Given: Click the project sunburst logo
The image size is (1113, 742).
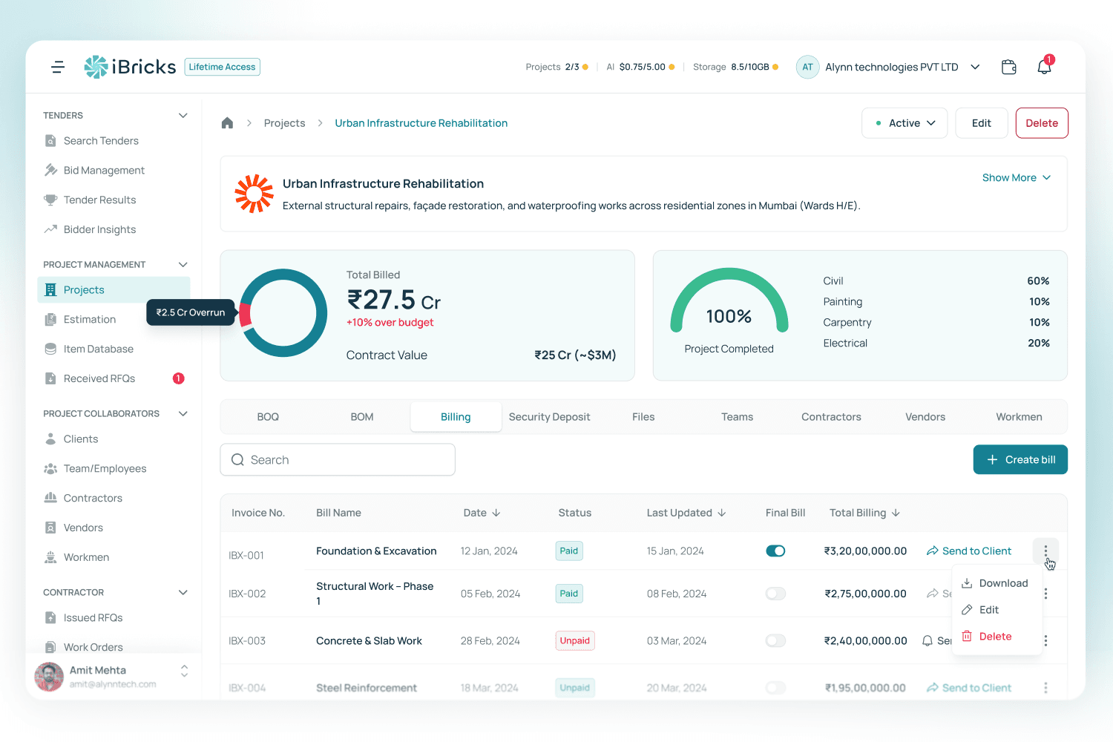Looking at the screenshot, I should 254,194.
